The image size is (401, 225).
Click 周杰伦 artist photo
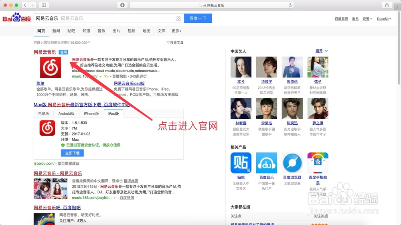(292, 67)
